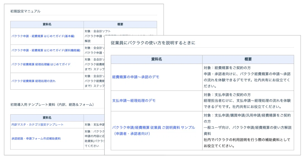The height and width of the screenshot is (159, 306).
Task: Open バクラク申請/経費精算 従業員 ご説明資料 サンプル link
Action: coord(154,130)
